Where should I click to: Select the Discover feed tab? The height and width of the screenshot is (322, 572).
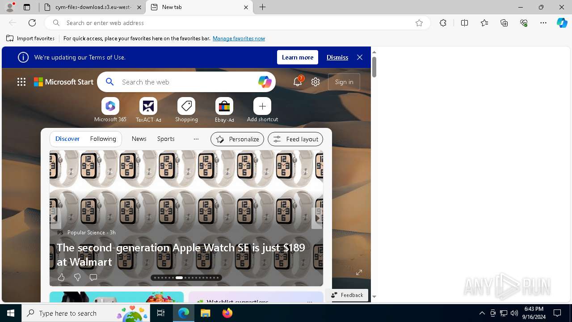click(x=67, y=139)
